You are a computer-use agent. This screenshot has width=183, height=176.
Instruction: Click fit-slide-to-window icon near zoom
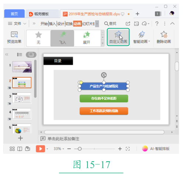click(x=128, y=149)
